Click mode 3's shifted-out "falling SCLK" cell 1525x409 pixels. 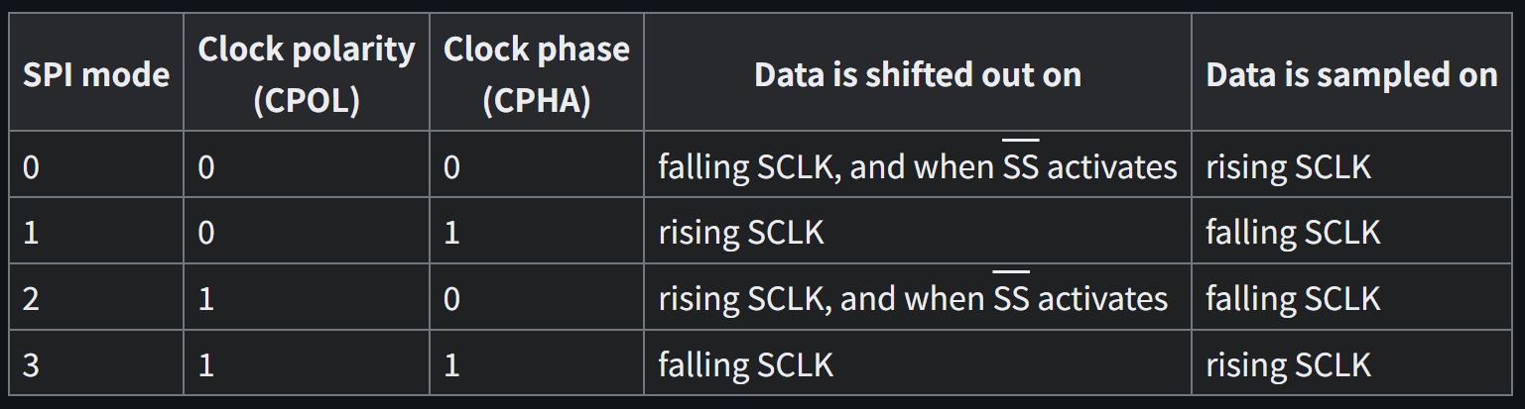tap(745, 363)
